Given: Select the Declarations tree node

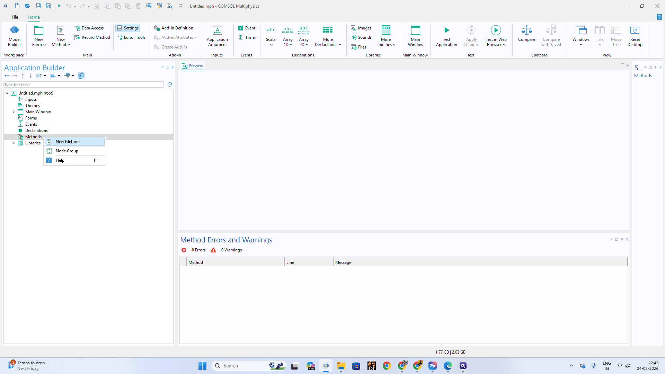Looking at the screenshot, I should pyautogui.click(x=36, y=131).
